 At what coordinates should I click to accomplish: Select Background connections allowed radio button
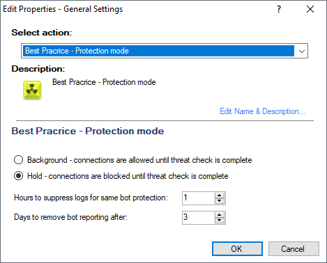pyautogui.click(x=18, y=160)
